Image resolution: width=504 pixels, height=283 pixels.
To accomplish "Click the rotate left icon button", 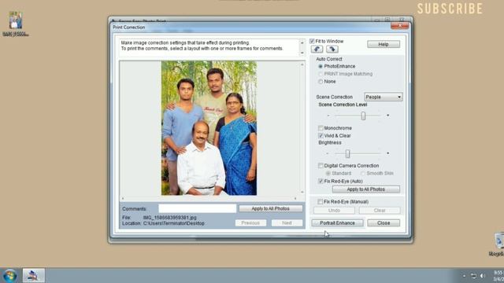I will pos(317,49).
